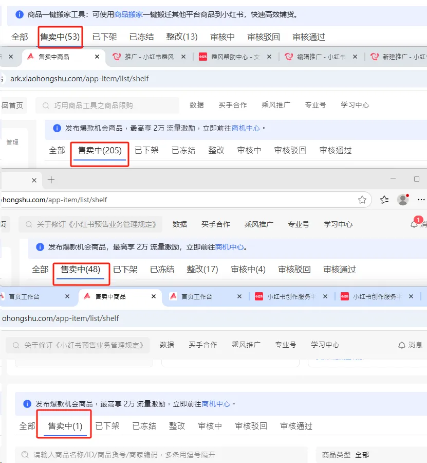Click the 消息 bell icon
This screenshot has width=427, height=463.
[x=402, y=345]
